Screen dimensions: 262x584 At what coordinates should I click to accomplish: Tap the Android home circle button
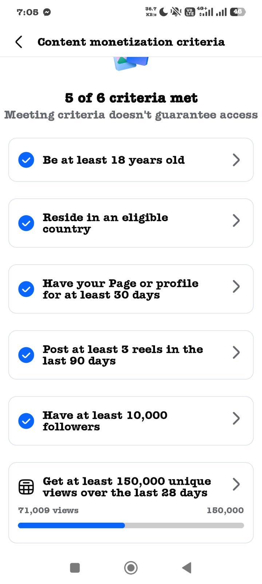click(x=131, y=568)
